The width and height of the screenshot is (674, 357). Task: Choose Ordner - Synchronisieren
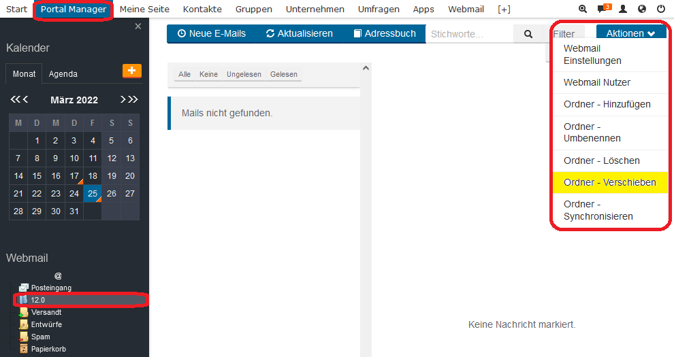click(x=610, y=210)
